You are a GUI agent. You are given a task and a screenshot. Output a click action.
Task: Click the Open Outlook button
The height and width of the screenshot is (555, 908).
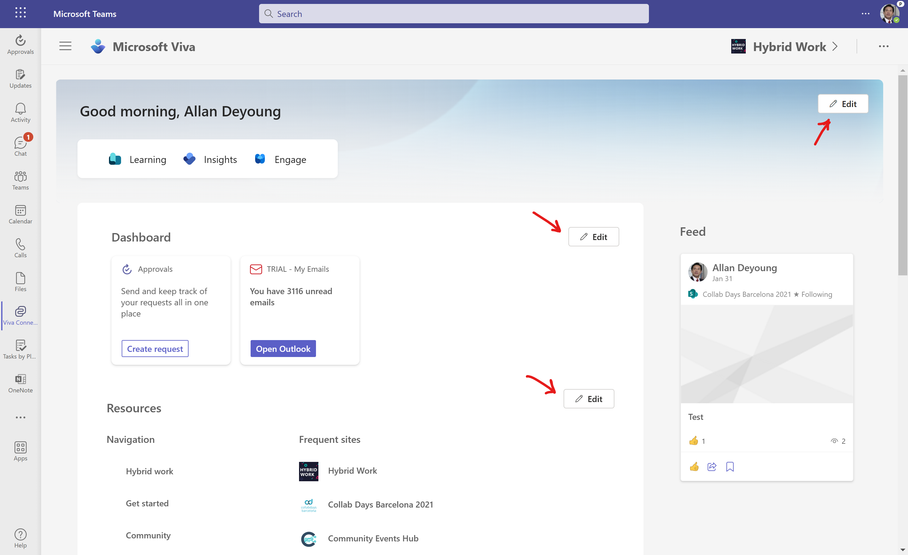283,349
